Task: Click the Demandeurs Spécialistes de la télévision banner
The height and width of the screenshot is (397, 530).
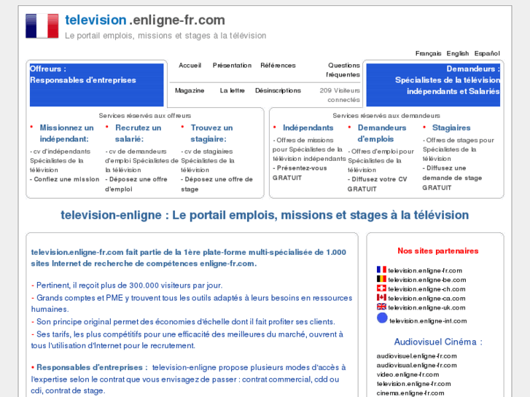Action: (433, 85)
